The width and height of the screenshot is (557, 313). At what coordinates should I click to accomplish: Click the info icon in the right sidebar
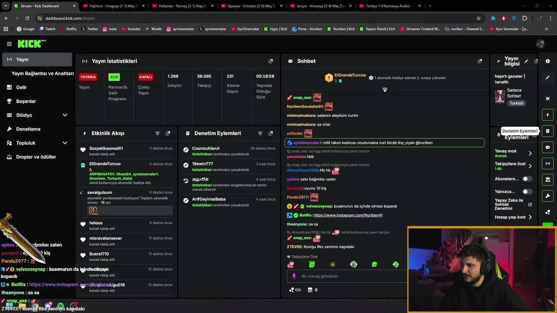coord(548,61)
